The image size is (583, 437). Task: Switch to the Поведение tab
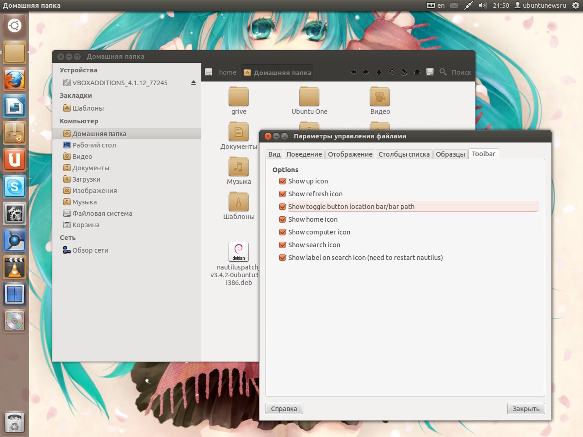point(304,154)
